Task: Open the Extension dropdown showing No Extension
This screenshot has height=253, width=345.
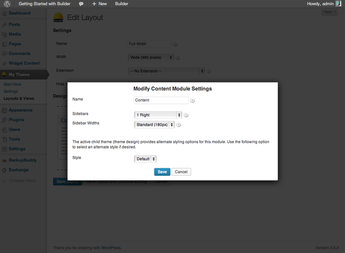Action: [x=166, y=71]
